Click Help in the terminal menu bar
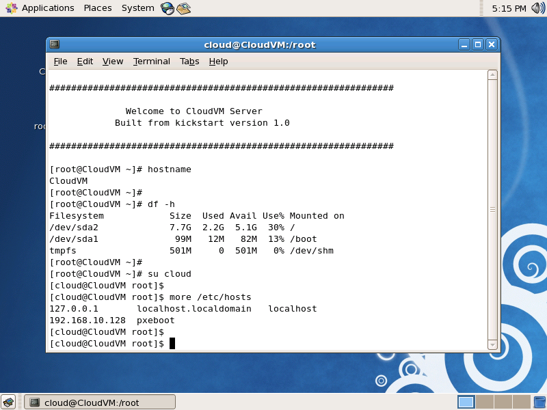This screenshot has width=547, height=410. (x=218, y=61)
